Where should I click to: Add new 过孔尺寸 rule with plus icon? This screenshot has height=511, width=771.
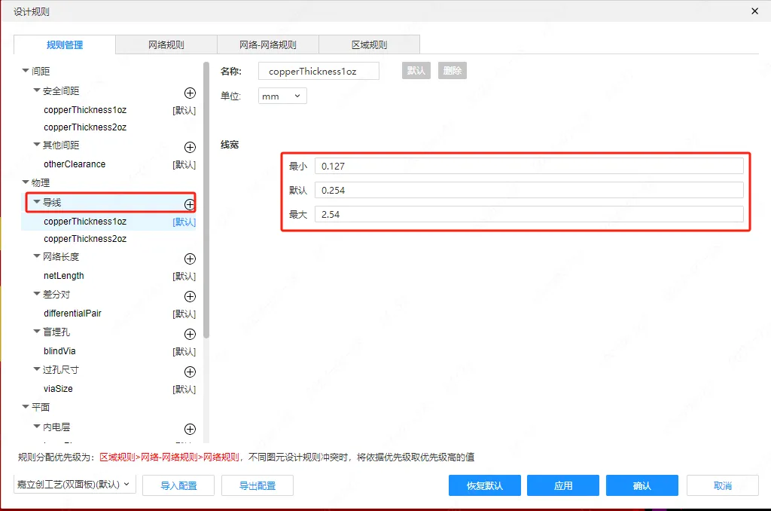[x=190, y=372]
